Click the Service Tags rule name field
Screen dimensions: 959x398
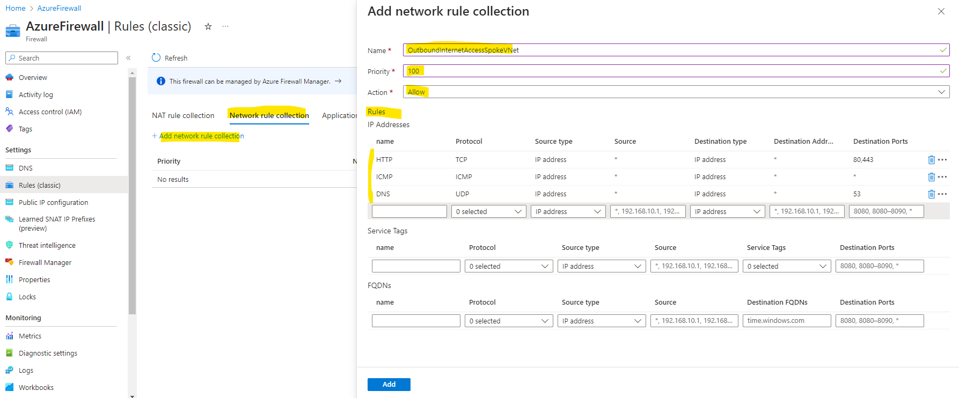(416, 266)
